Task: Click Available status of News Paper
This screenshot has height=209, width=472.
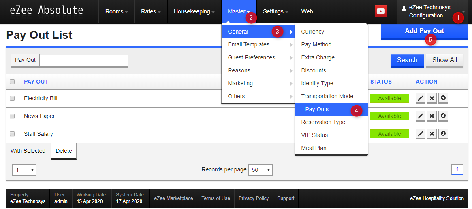Action: pyautogui.click(x=389, y=116)
